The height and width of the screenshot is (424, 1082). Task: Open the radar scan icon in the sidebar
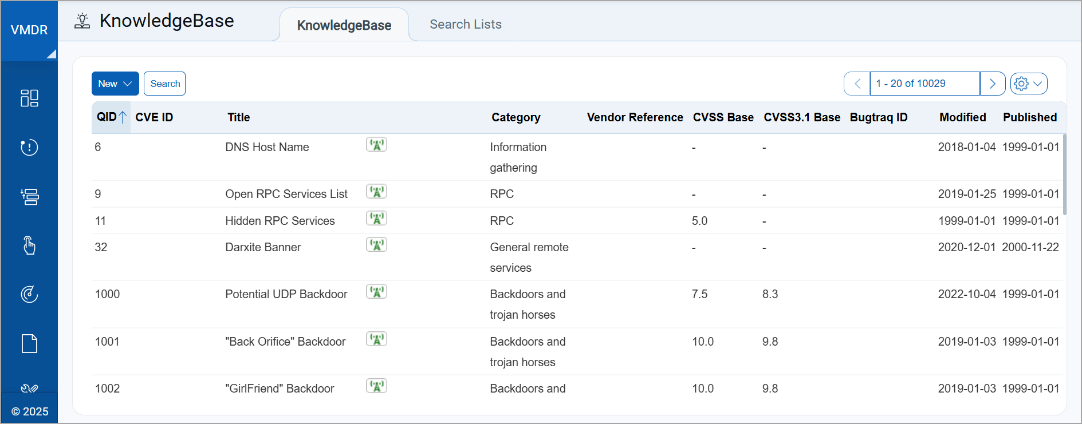[x=29, y=294]
